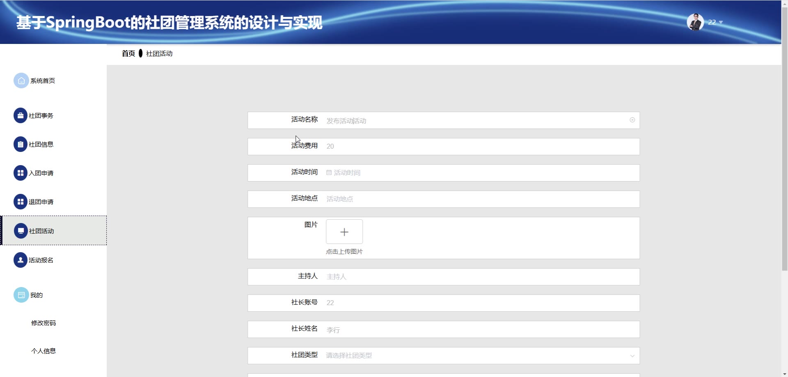Screen dimensions: 788x377
Task: Open 个人信息 submenu item
Action: click(x=44, y=351)
